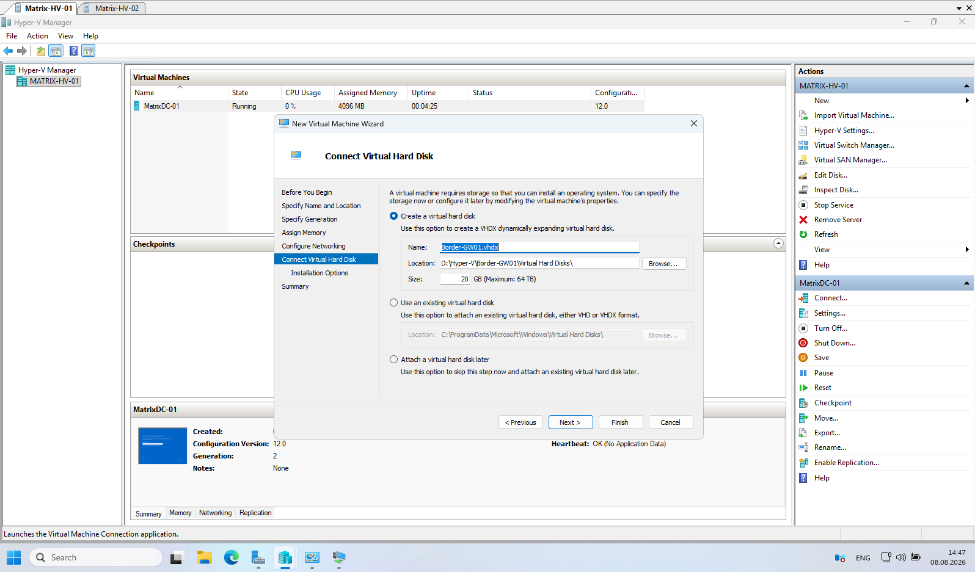Click the Show/Hide Action Pane toolbar icon
The width and height of the screenshot is (975, 572).
[89, 51]
